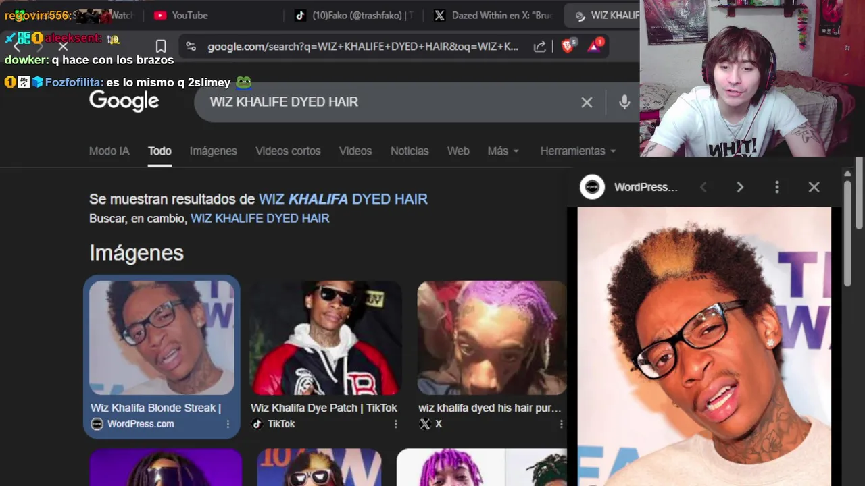This screenshot has width=865, height=486.
Task: Click wiz khalifa dyed his hair pur... title
Action: tap(490, 408)
